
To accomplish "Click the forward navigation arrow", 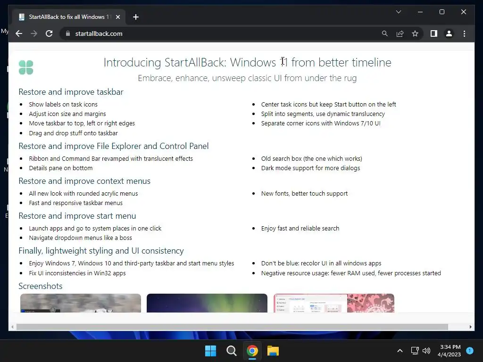I will coord(34,33).
